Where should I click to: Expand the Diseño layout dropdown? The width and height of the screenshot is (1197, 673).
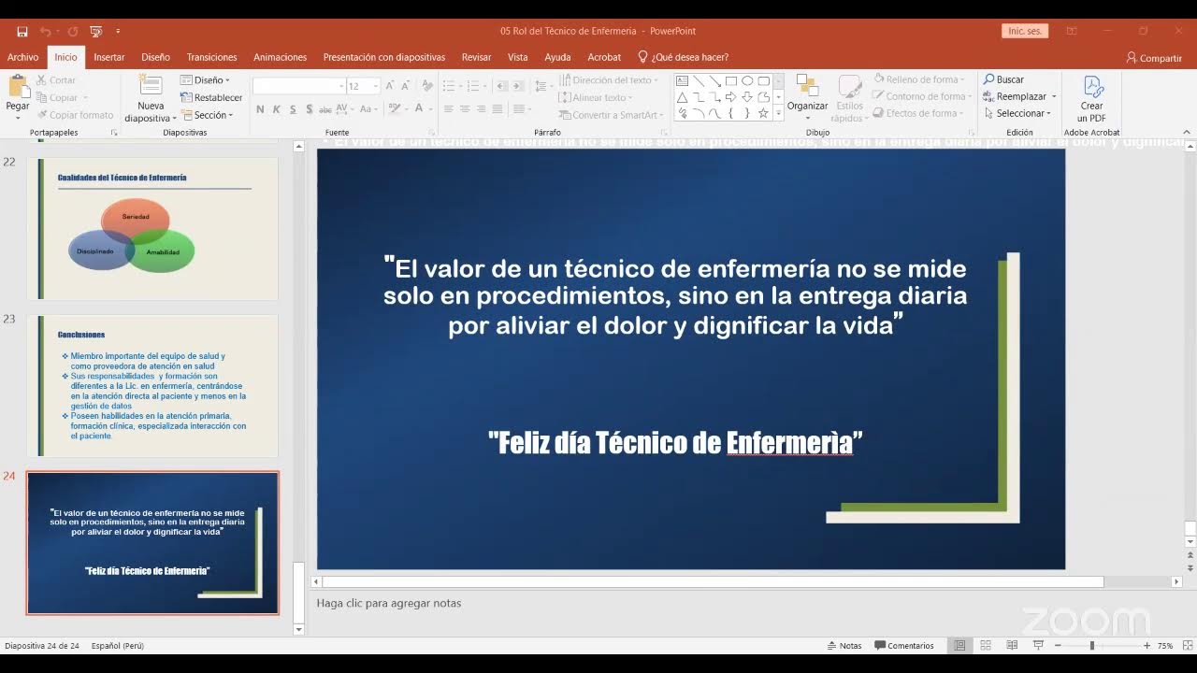[206, 80]
